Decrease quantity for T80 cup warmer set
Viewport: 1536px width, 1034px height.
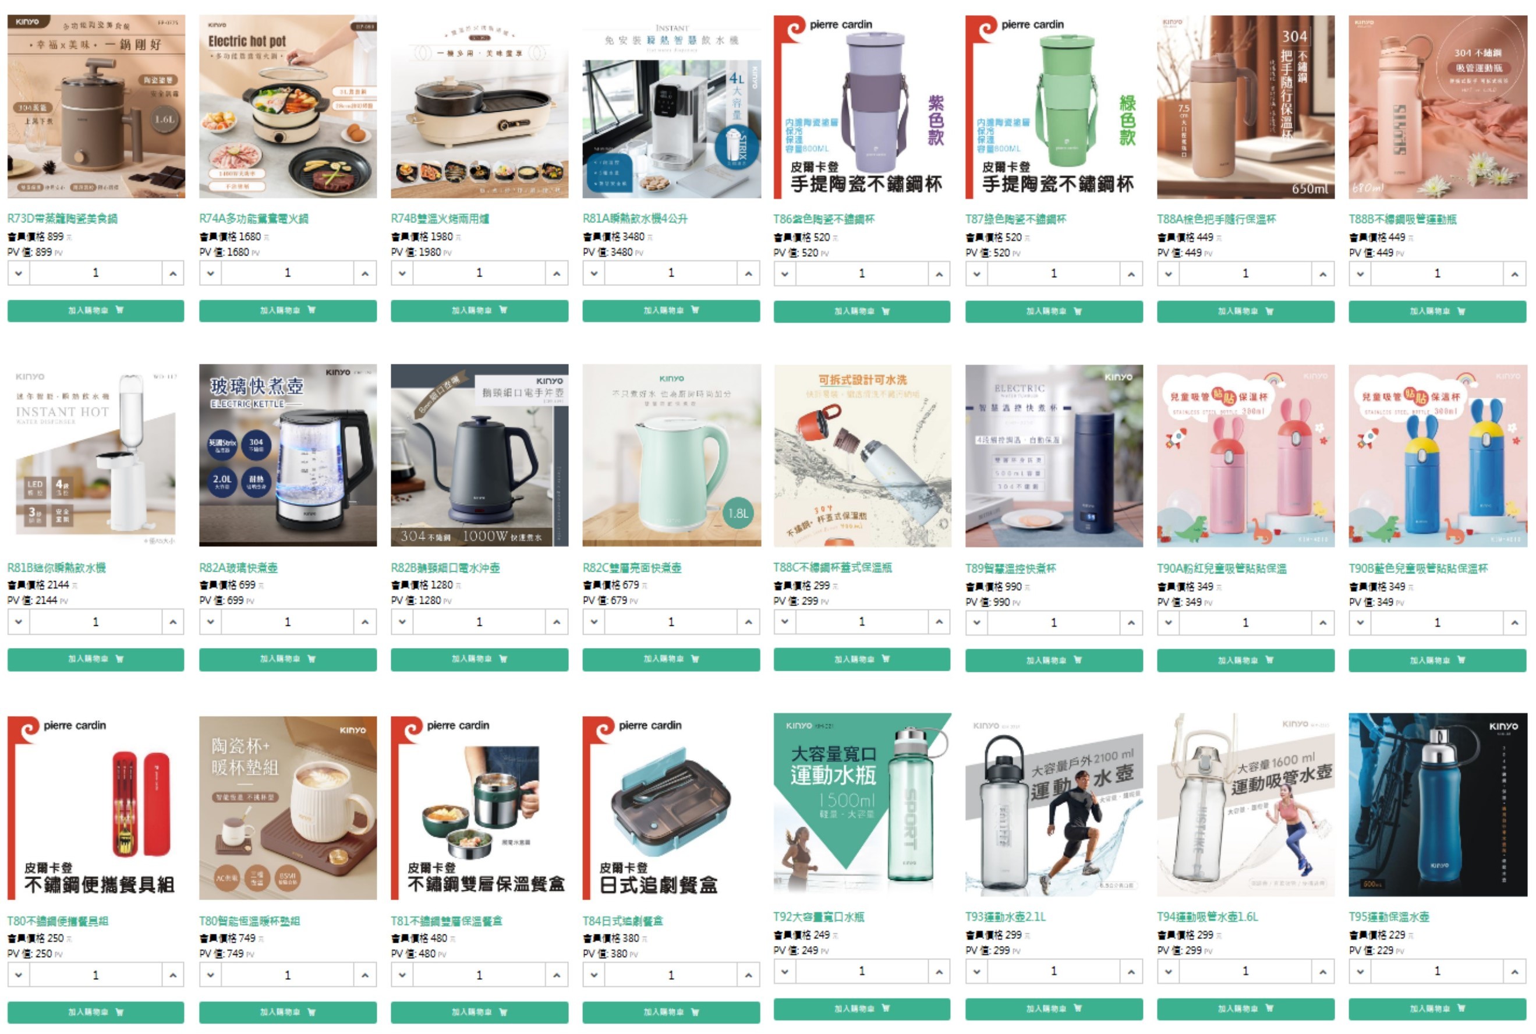(x=210, y=975)
